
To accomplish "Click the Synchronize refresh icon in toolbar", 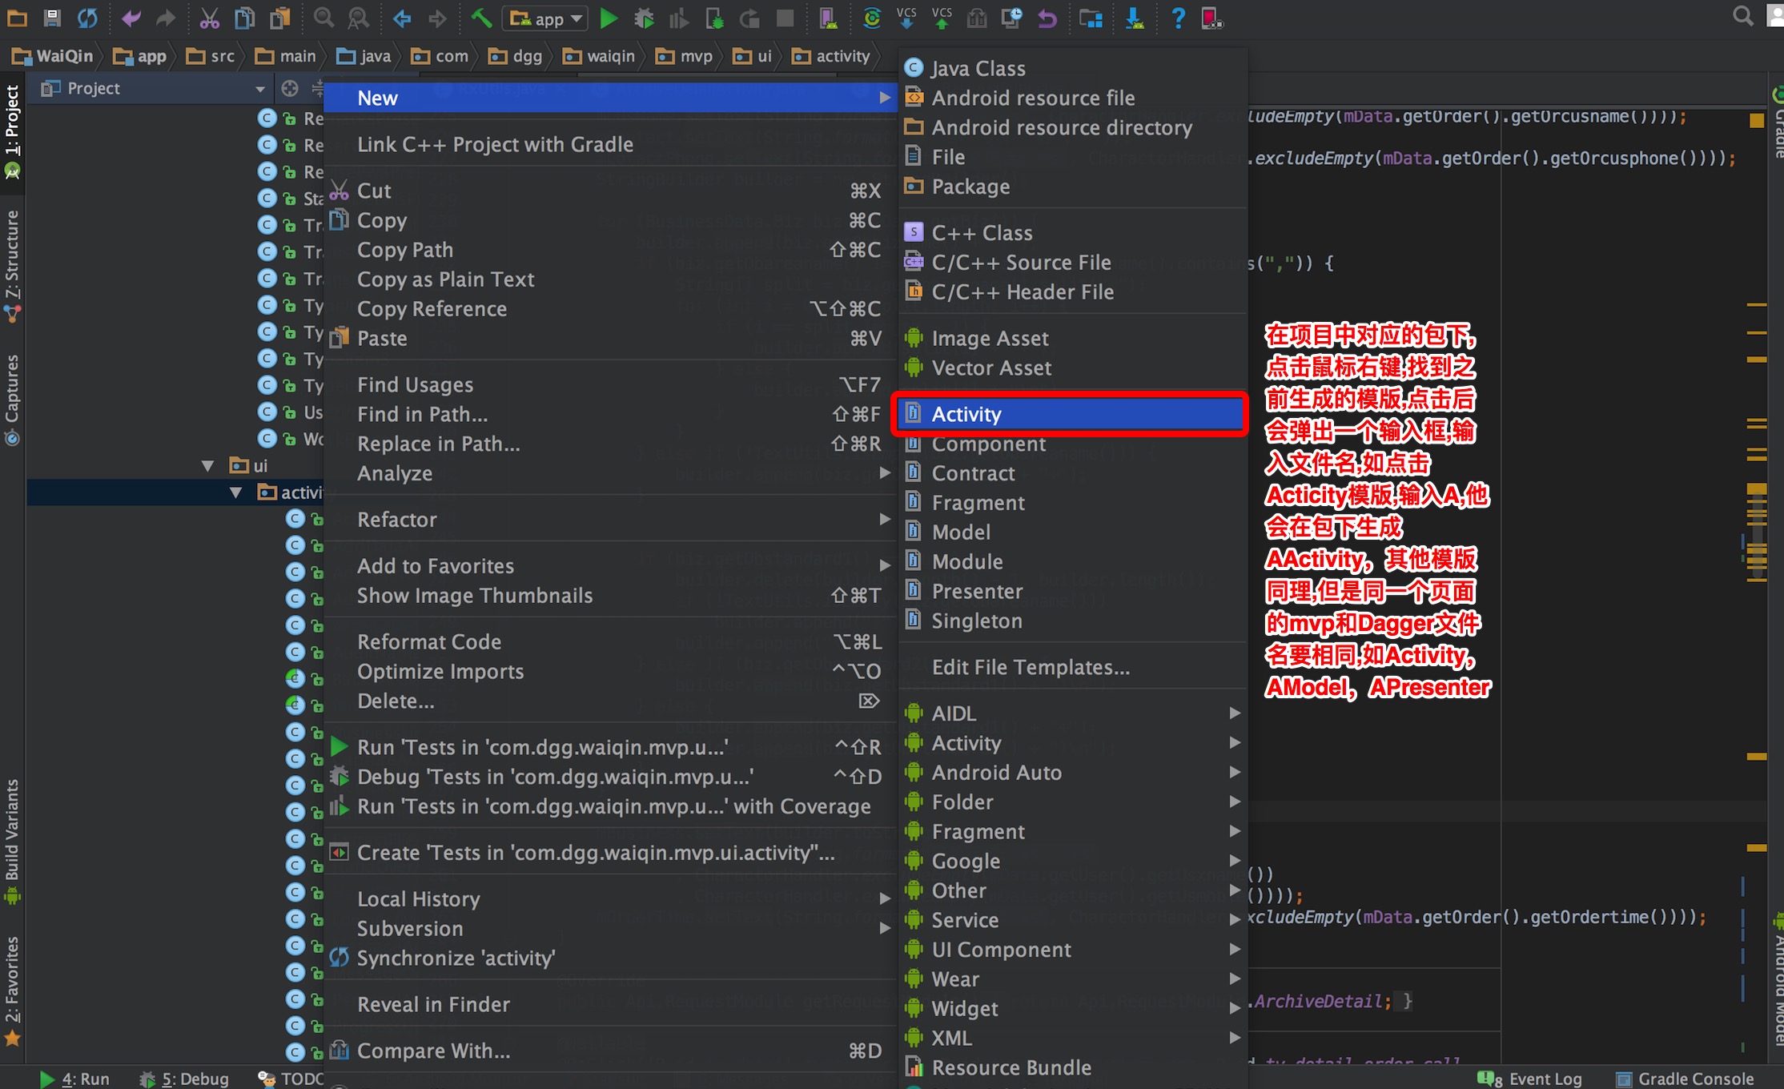I will [87, 18].
